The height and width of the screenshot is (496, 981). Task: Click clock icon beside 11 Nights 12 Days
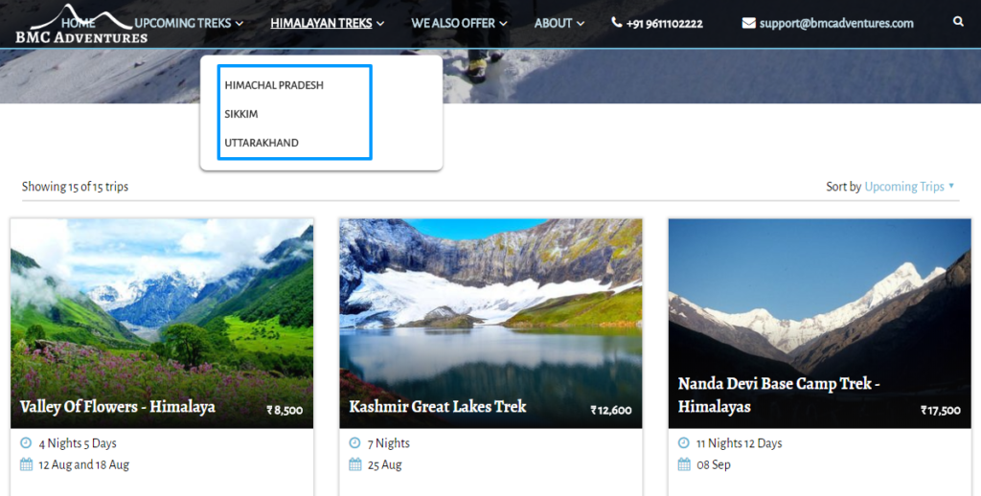(x=683, y=443)
